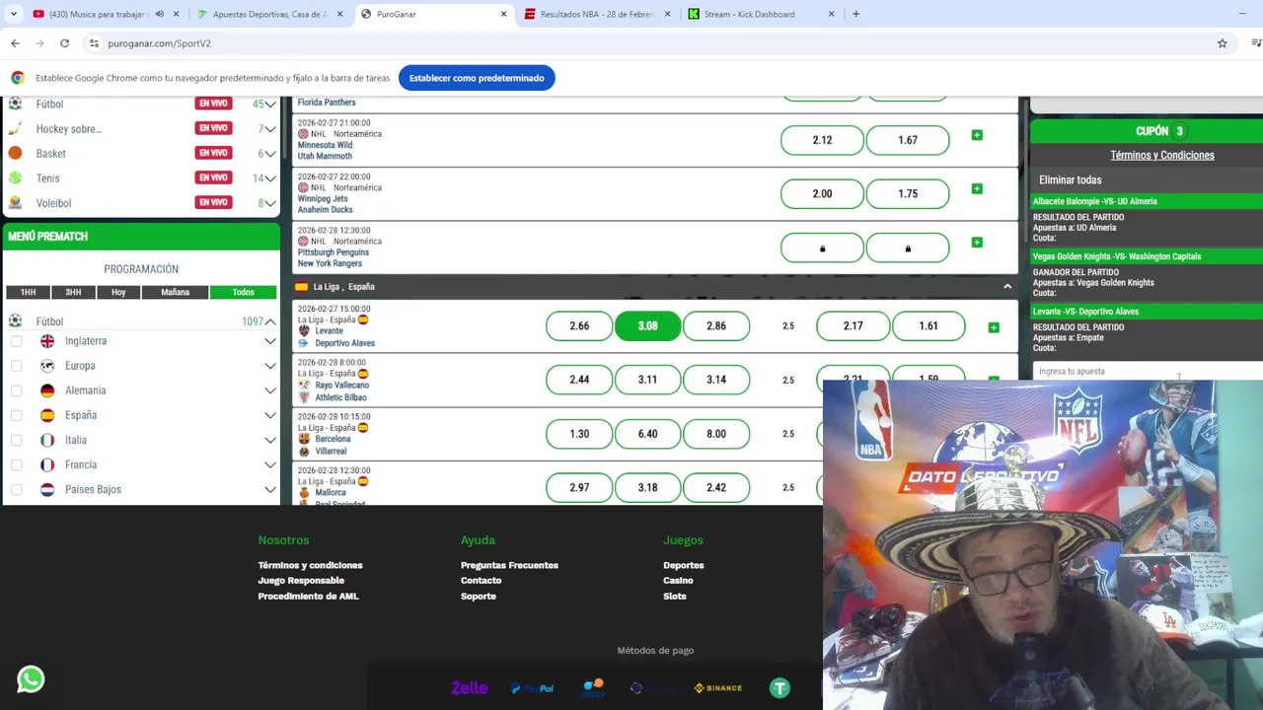Click the Alemania flag icon
This screenshot has width=1263, height=710.
[47, 390]
